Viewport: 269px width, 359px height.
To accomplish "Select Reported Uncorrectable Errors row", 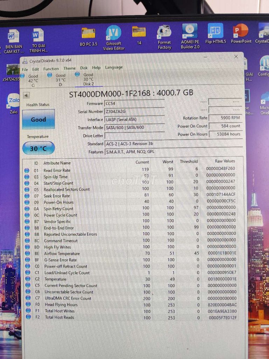I will (x=130, y=234).
